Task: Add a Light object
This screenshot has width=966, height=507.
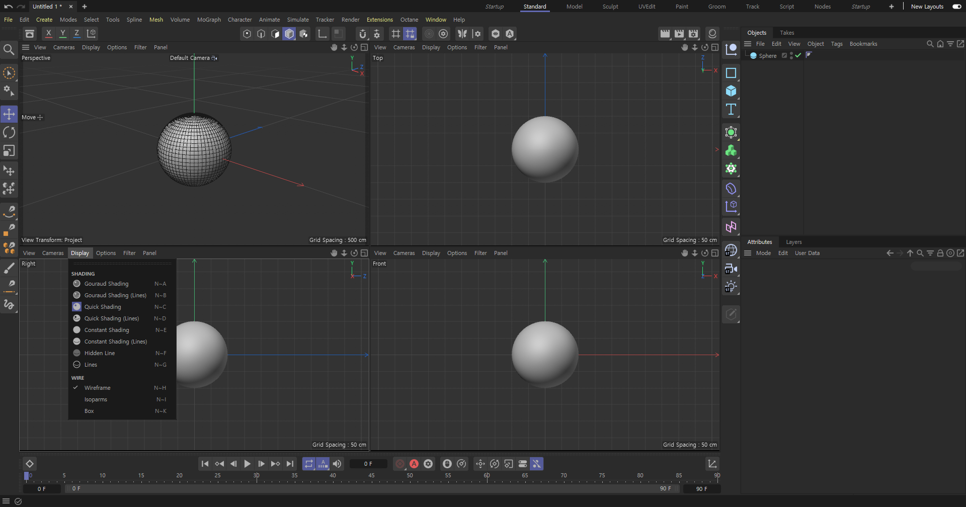Action: click(x=731, y=287)
